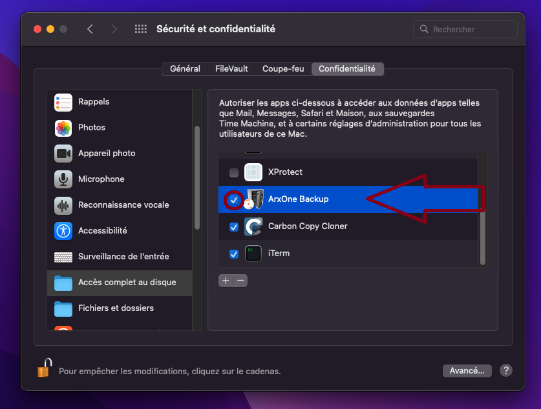
Task: Open Microphone privacy settings
Action: pyautogui.click(x=63, y=179)
